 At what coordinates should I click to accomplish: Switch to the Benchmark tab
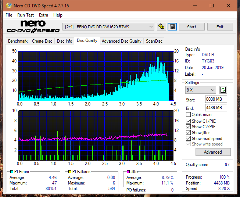18,41
